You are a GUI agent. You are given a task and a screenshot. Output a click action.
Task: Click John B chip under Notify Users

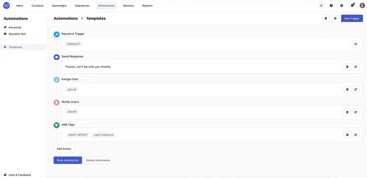tap(72, 112)
